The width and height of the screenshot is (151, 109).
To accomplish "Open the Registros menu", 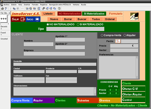I will 44,5.
